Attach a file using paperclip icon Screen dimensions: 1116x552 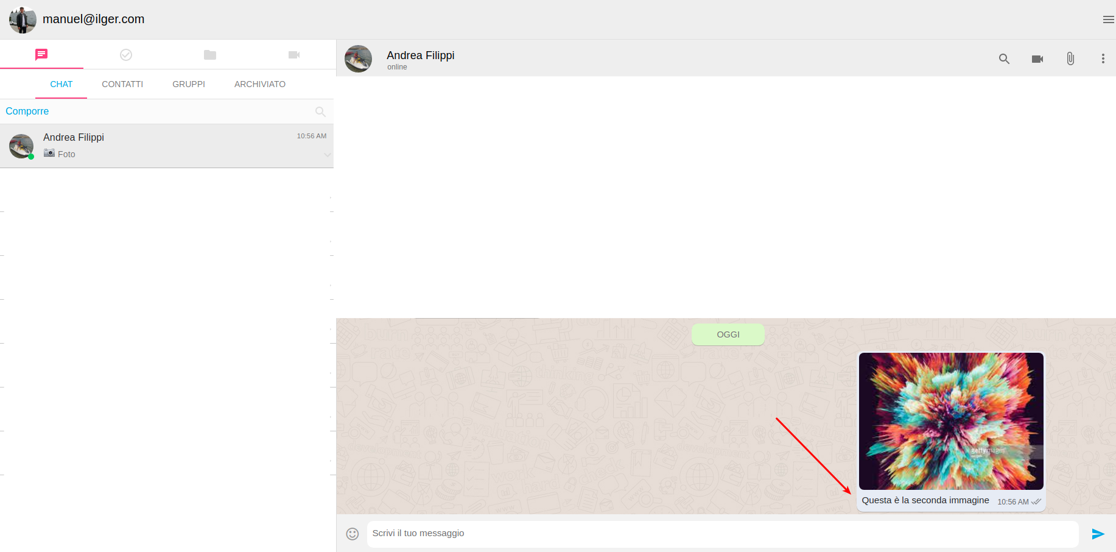(1070, 58)
